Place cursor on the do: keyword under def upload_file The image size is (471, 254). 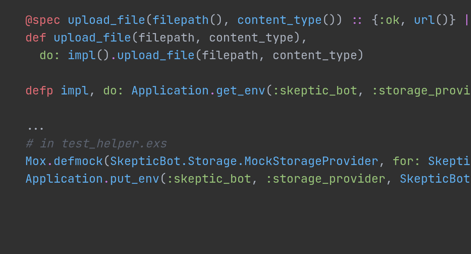pos(50,56)
